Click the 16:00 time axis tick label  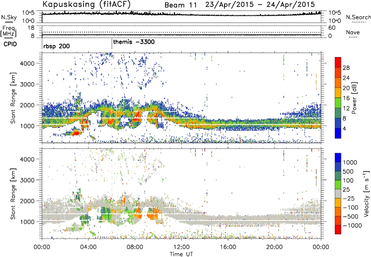click(x=228, y=247)
